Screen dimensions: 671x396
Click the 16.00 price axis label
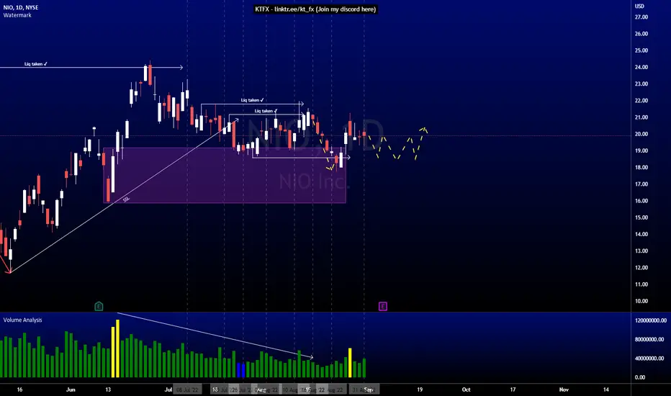tap(641, 201)
